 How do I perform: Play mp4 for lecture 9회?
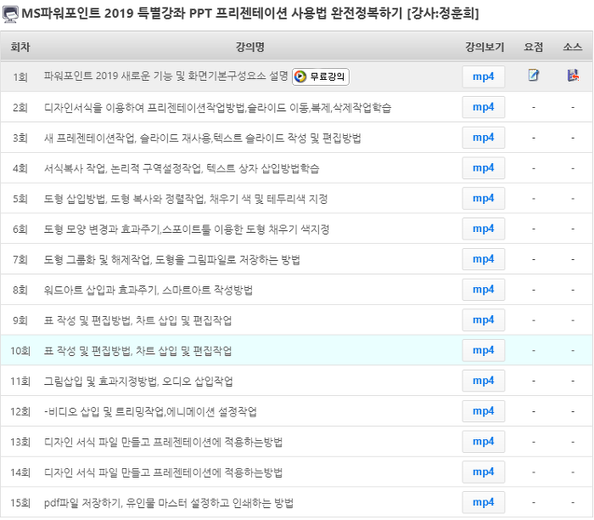[x=484, y=320]
